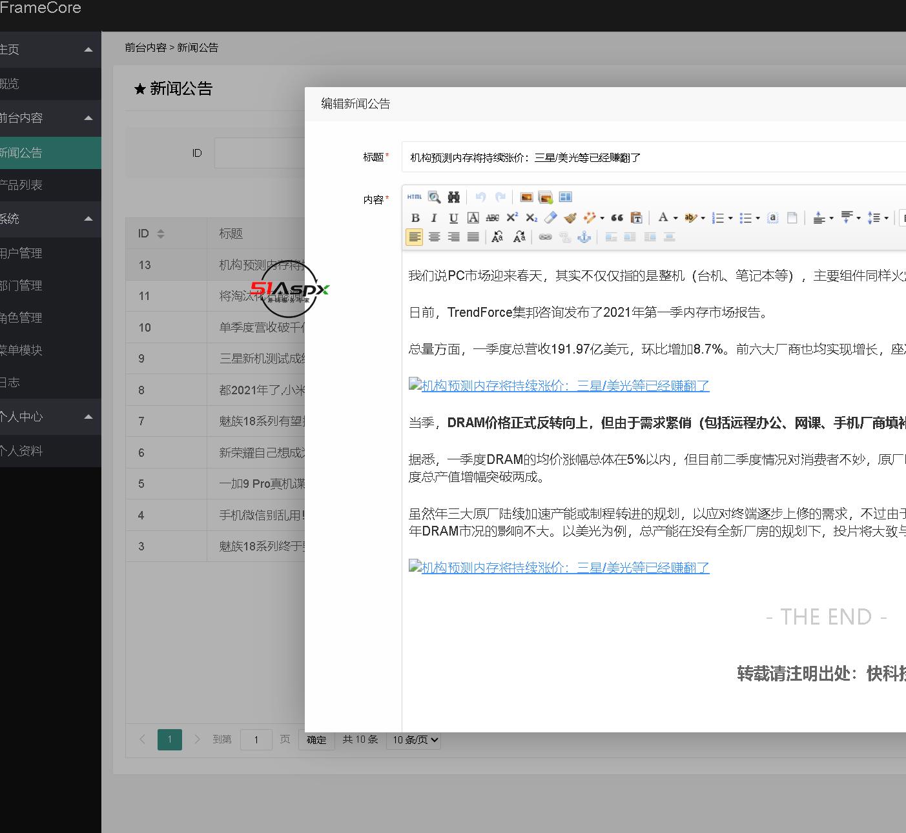Viewport: 906px width, 833px height.
Task: Click the line height spacing control
Action: [x=873, y=217]
